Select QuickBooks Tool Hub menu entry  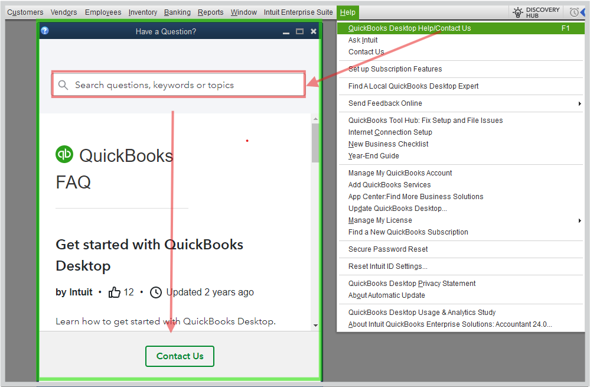(461, 121)
